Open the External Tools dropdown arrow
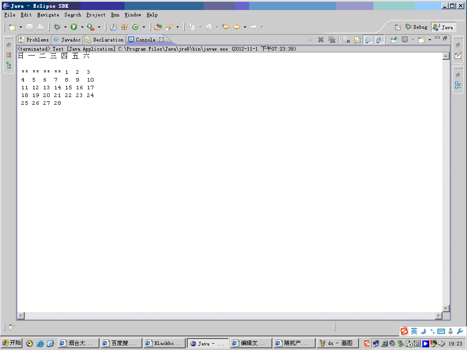Viewport: 467px width, 350px height. pos(99,27)
